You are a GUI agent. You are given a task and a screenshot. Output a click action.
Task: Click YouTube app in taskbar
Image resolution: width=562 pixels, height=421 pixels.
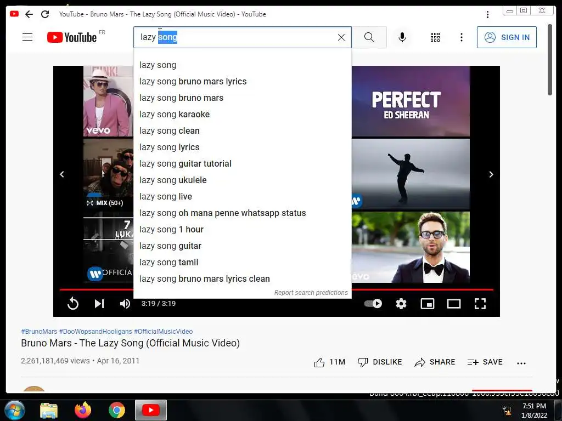(150, 410)
